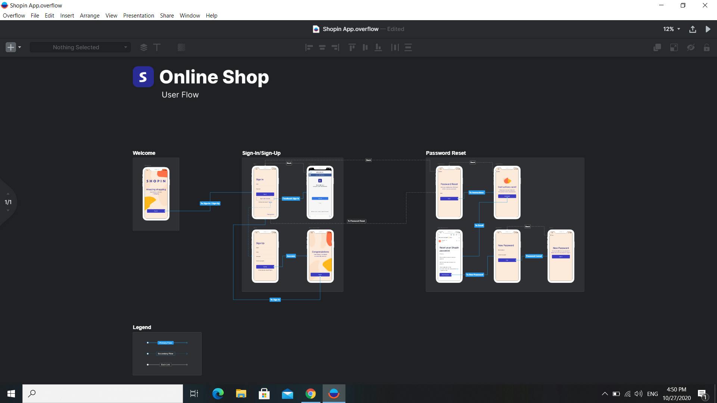
Task: Click the export/share upload icon
Action: pos(693,29)
